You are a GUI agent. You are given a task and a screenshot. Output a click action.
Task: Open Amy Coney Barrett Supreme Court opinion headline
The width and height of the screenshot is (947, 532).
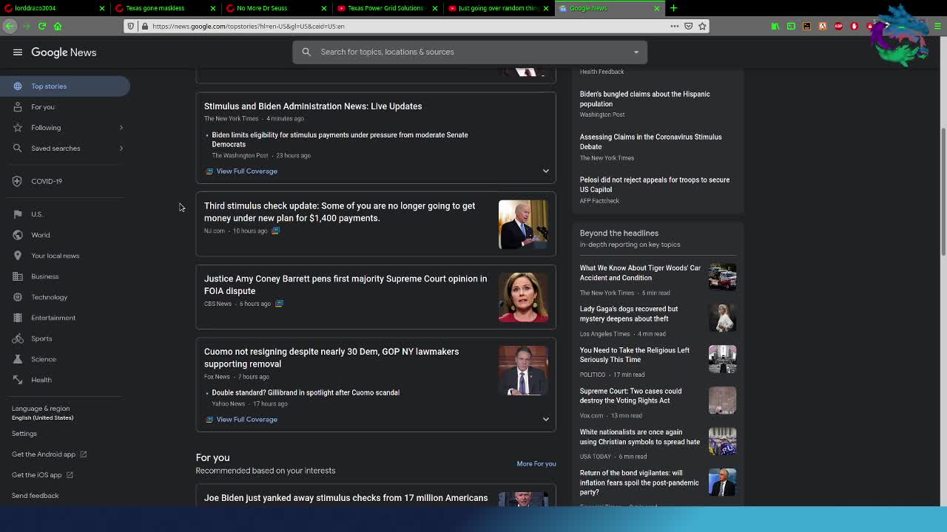click(x=346, y=284)
